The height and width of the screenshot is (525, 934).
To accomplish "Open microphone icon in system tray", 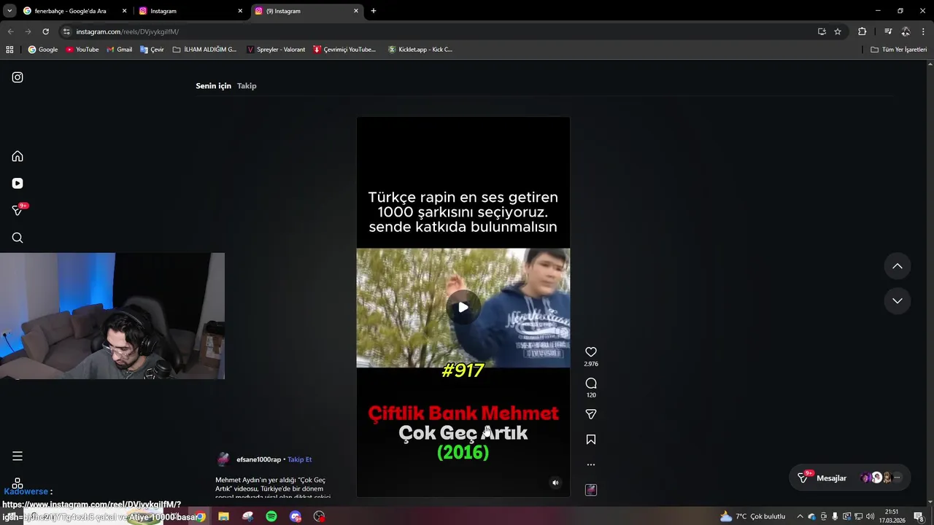I will click(835, 516).
